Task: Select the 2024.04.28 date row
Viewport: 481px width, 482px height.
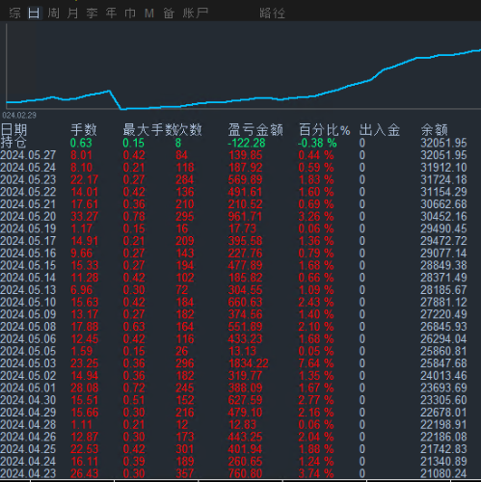Action: (x=28, y=424)
